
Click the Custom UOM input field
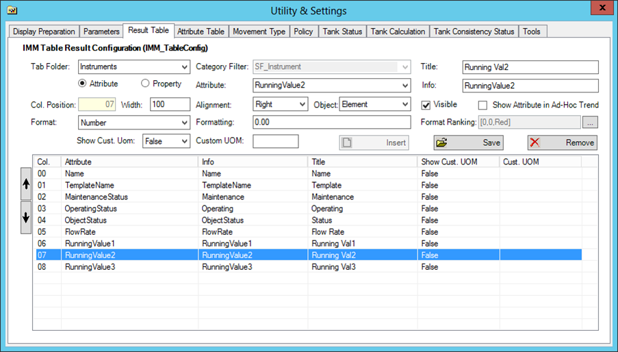pos(276,141)
